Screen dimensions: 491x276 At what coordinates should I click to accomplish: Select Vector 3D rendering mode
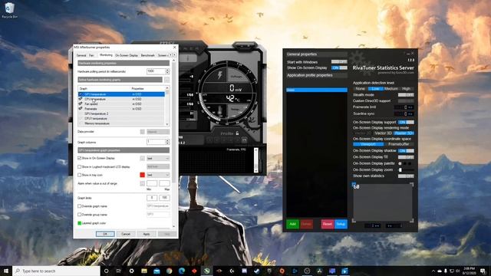(x=383, y=133)
